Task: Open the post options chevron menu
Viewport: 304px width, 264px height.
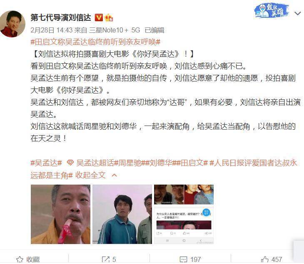Action: pyautogui.click(x=297, y=13)
